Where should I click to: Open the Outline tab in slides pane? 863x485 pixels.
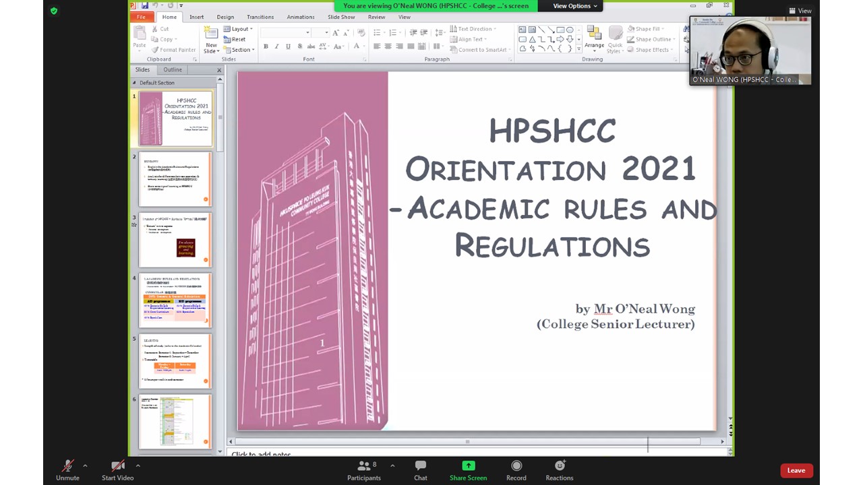click(x=172, y=69)
